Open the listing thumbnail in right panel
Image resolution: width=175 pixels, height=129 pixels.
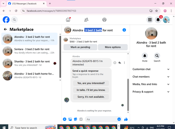click(151, 33)
